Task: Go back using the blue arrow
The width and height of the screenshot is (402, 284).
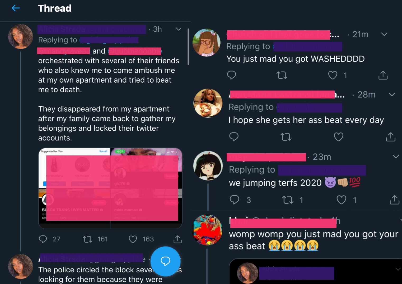Action: pos(16,8)
